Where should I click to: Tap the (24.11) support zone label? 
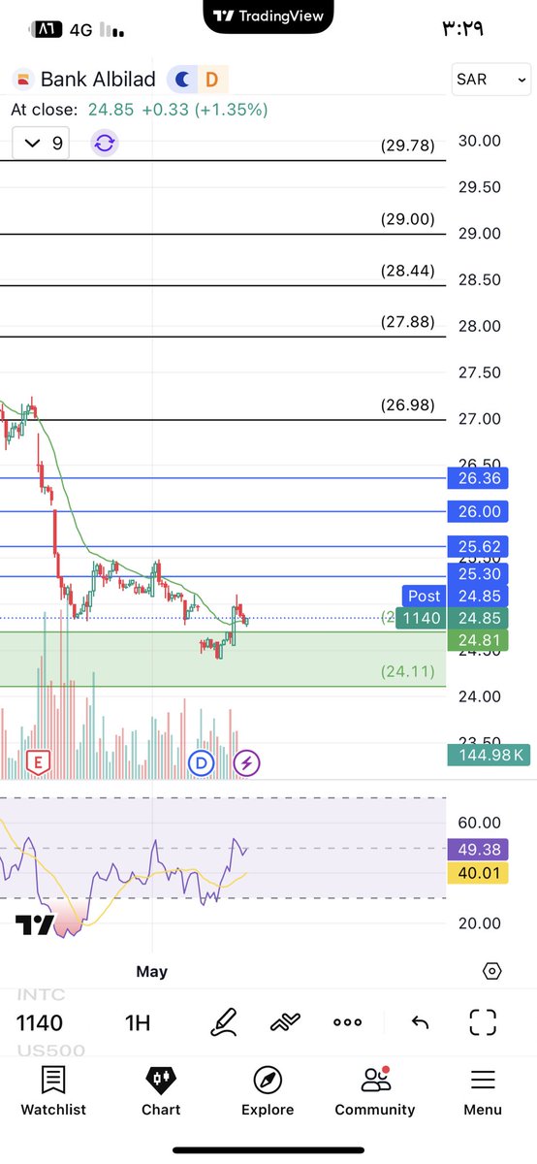[407, 671]
